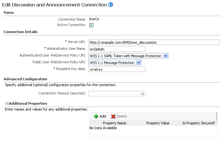Open Authenticated User WebService Policy URI dropdown

pyautogui.click(x=166, y=56)
